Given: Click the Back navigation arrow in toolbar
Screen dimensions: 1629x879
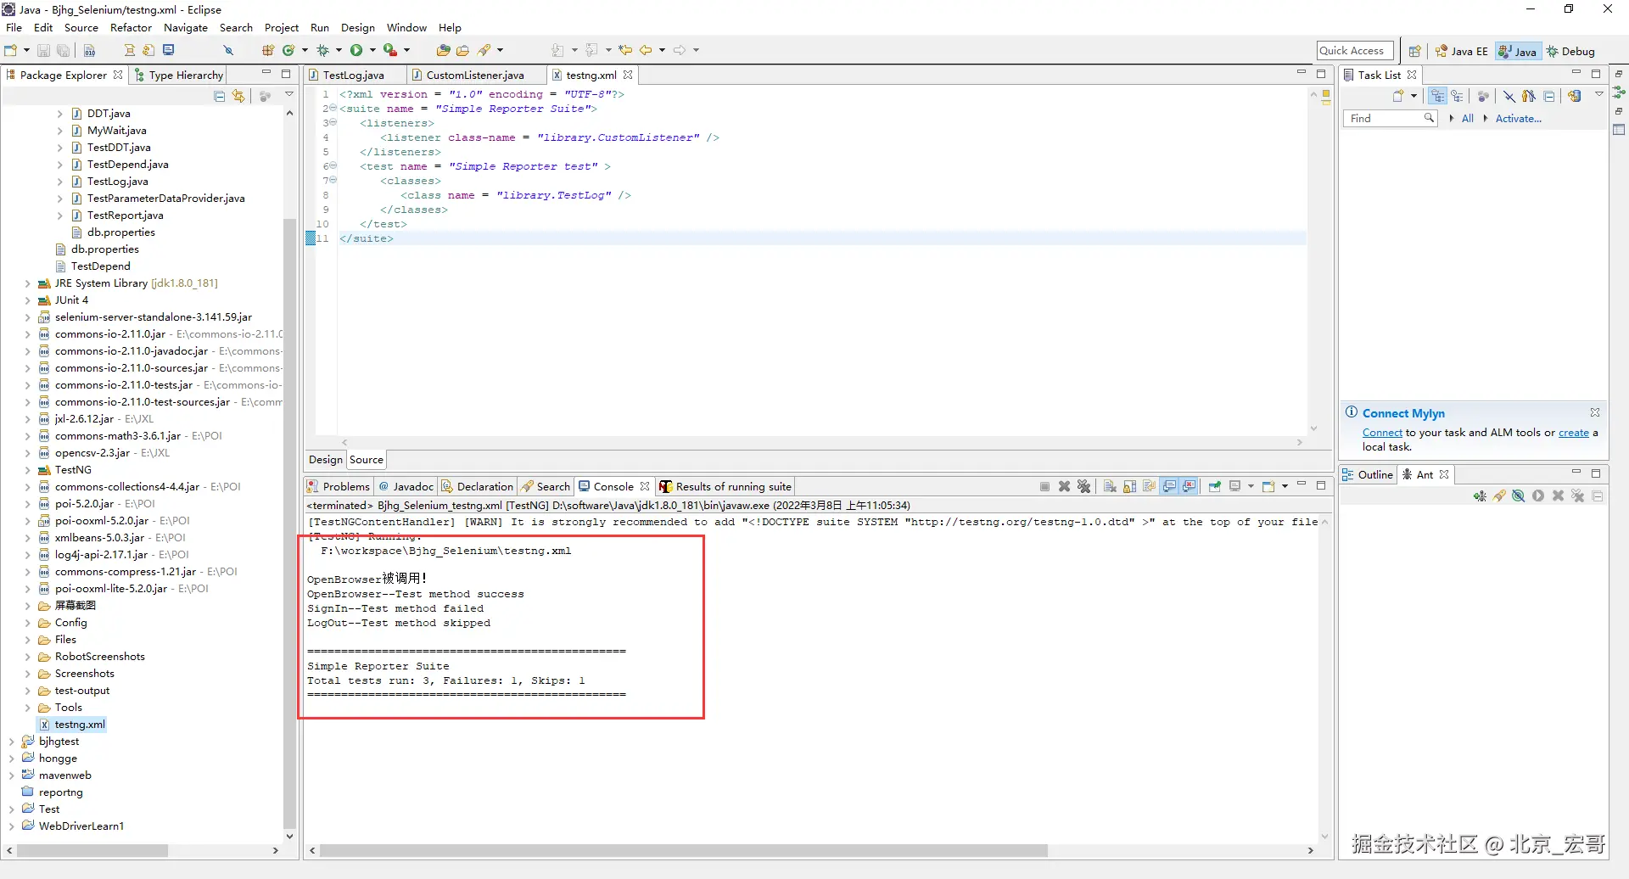Looking at the screenshot, I should point(646,50).
